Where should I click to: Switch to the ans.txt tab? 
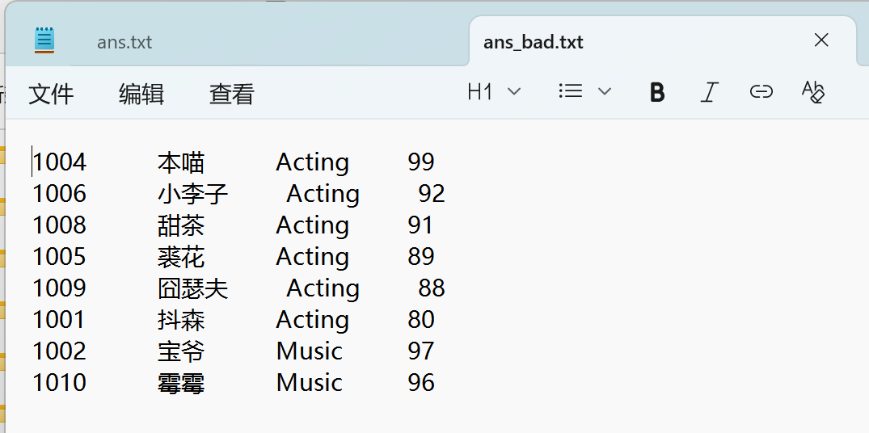[124, 42]
